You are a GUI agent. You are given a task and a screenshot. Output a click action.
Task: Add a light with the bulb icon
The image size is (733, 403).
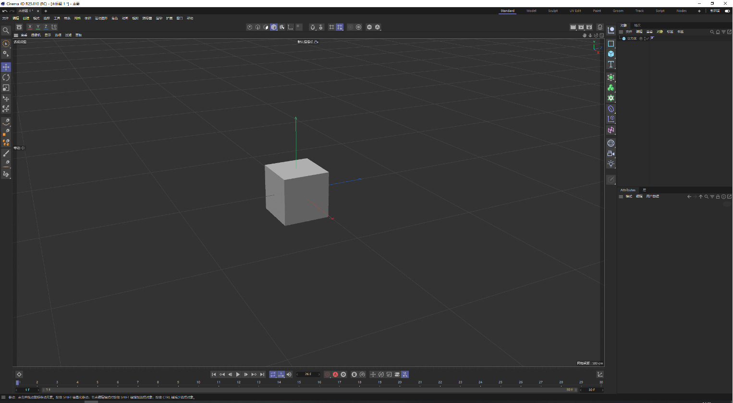pos(611,164)
